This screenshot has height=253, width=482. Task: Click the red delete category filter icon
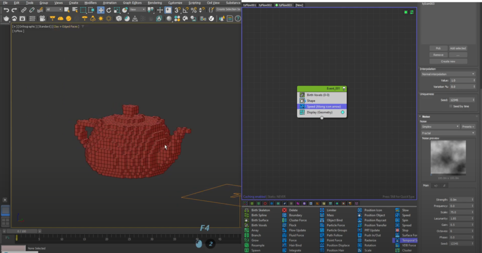pyautogui.click(x=265, y=203)
